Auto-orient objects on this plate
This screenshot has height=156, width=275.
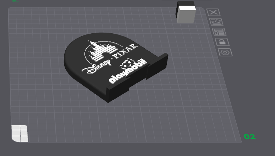(216, 22)
